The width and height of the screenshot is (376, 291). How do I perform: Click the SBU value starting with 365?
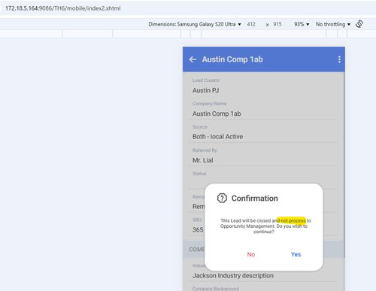pos(198,230)
